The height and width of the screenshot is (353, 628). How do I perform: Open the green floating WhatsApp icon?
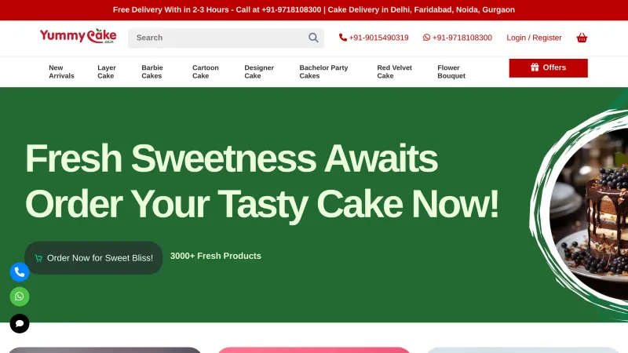(20, 297)
